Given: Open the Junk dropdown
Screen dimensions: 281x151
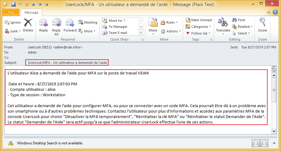Looking at the screenshot, I should [x=12, y=31].
